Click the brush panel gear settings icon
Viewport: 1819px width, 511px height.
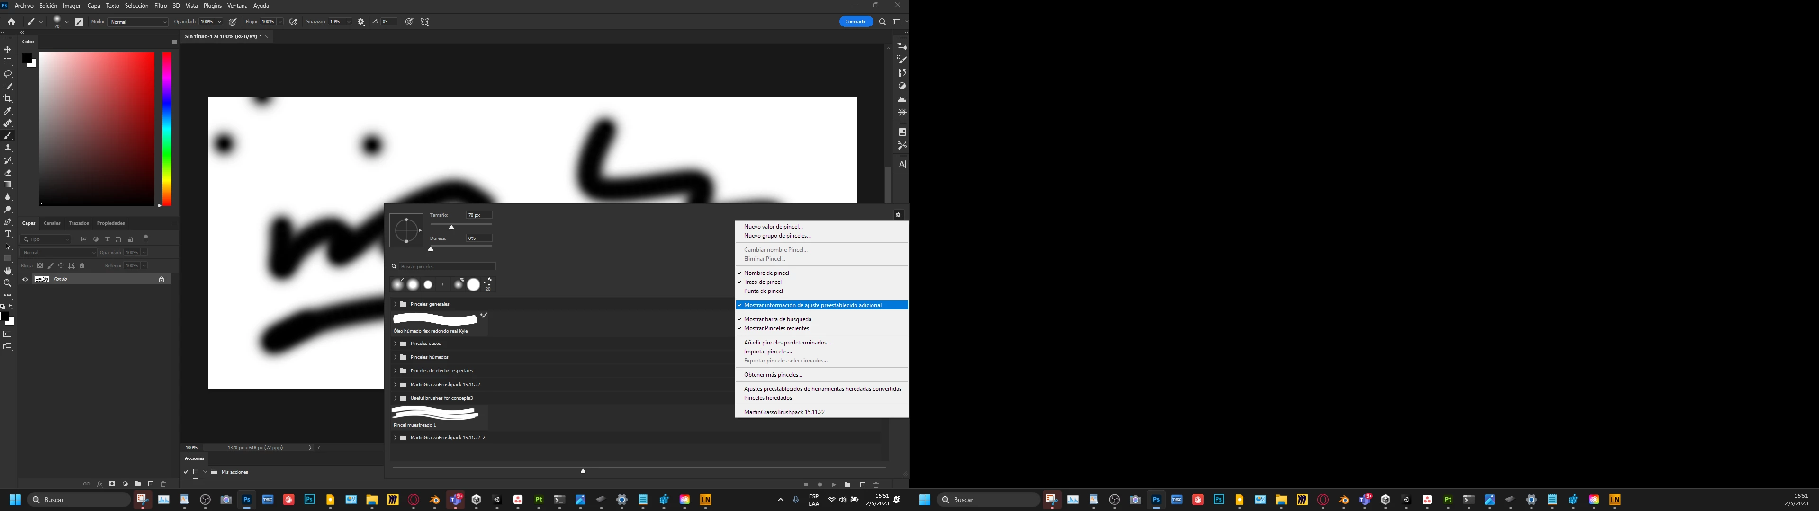pos(898,214)
